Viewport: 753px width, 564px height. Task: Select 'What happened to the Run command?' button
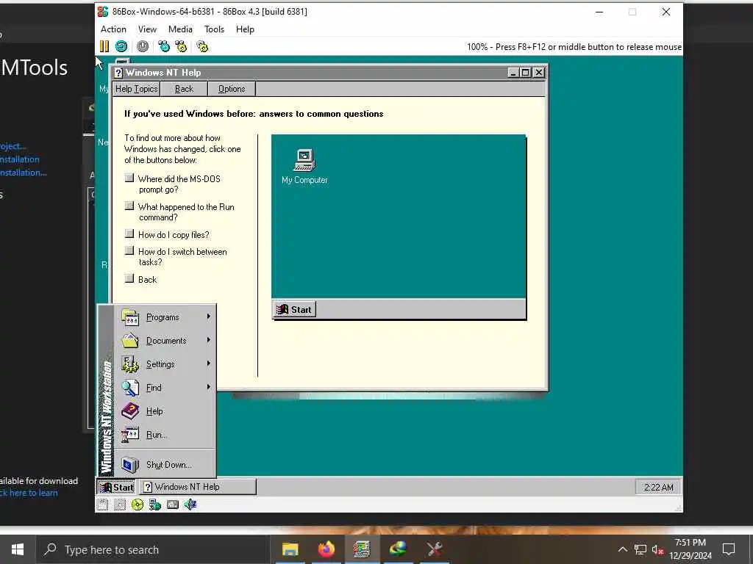tap(129, 206)
